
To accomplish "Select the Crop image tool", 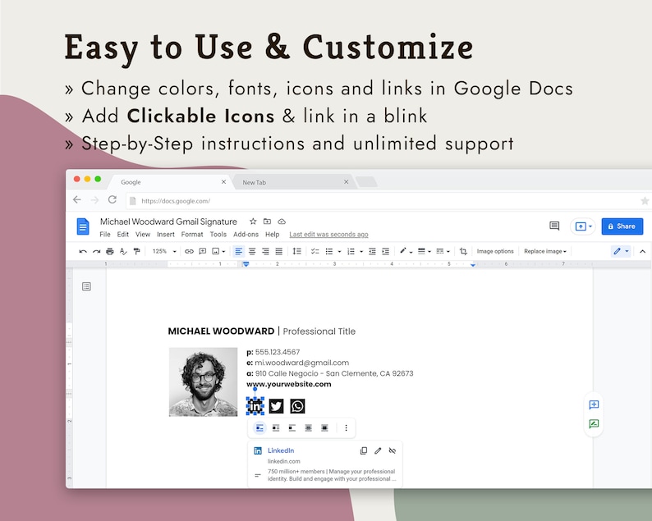I will click(x=463, y=251).
